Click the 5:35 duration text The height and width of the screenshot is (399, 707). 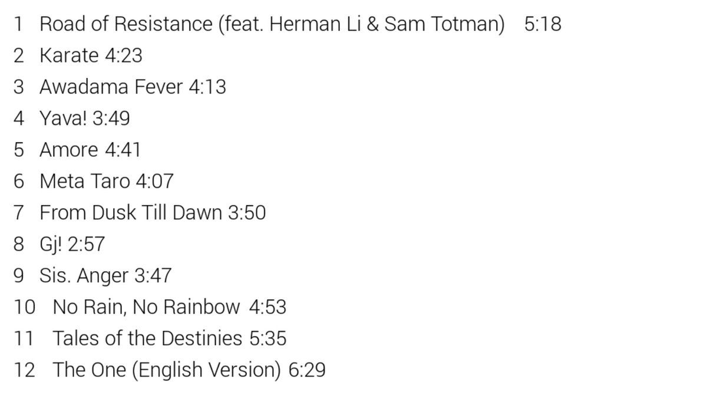pyautogui.click(x=268, y=338)
